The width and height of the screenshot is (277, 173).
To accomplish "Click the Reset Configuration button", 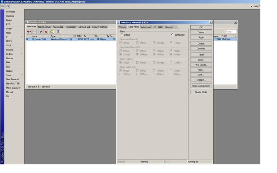I will (x=201, y=86).
